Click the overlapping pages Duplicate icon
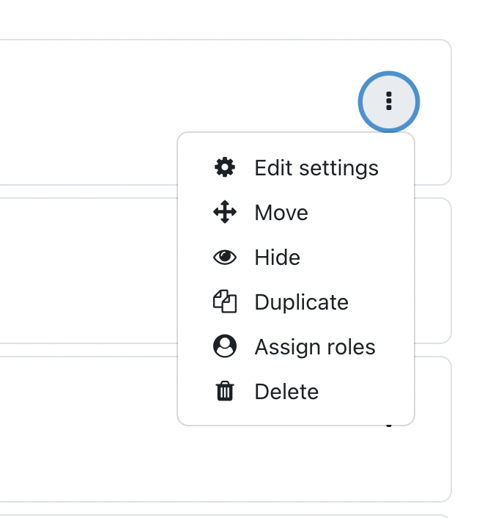This screenshot has width=482, height=518. [225, 302]
